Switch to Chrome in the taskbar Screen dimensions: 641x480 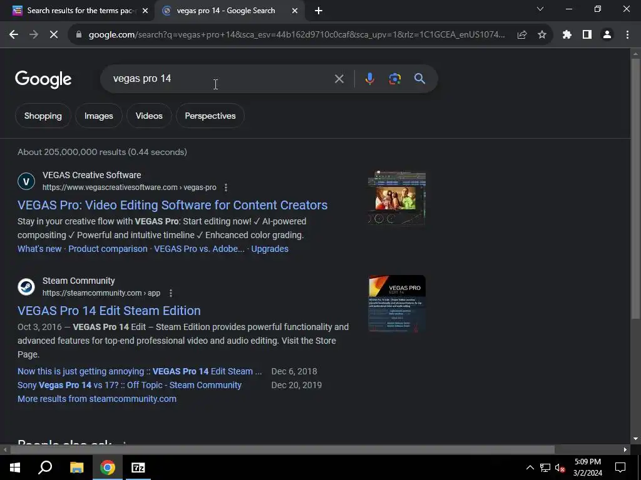(x=108, y=467)
